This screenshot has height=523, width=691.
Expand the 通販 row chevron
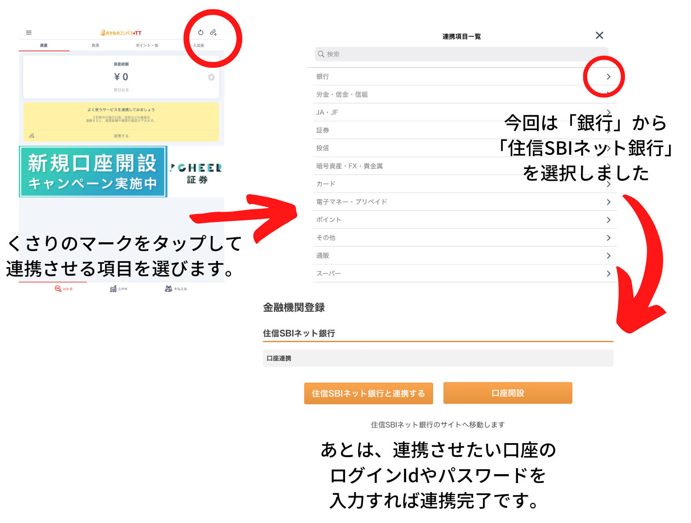(608, 256)
